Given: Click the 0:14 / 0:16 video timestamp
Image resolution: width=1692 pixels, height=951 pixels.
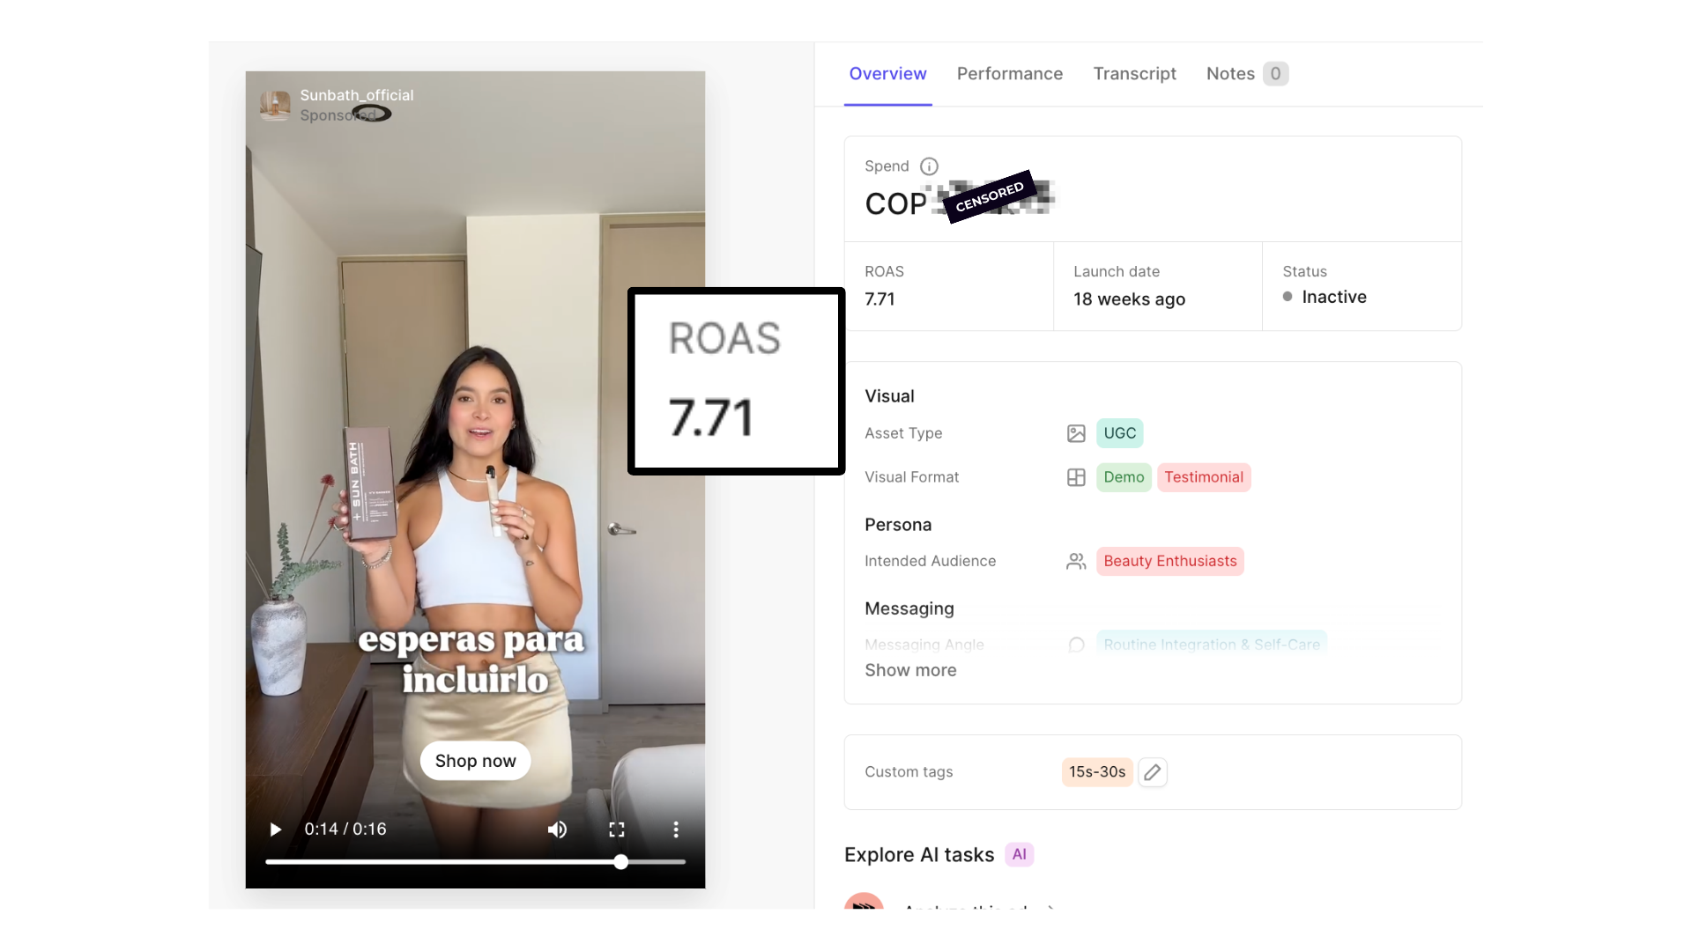Looking at the screenshot, I should point(345,829).
